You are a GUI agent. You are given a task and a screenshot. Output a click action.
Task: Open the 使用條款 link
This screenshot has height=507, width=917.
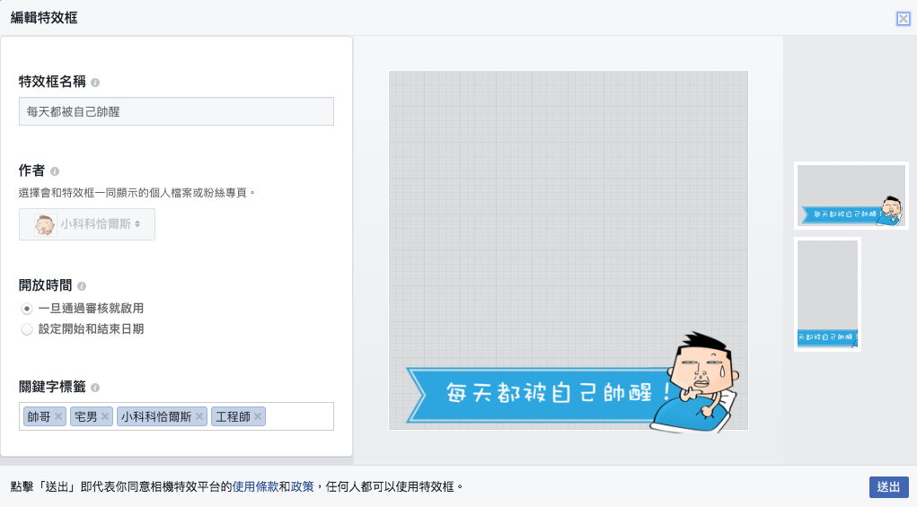(x=256, y=486)
